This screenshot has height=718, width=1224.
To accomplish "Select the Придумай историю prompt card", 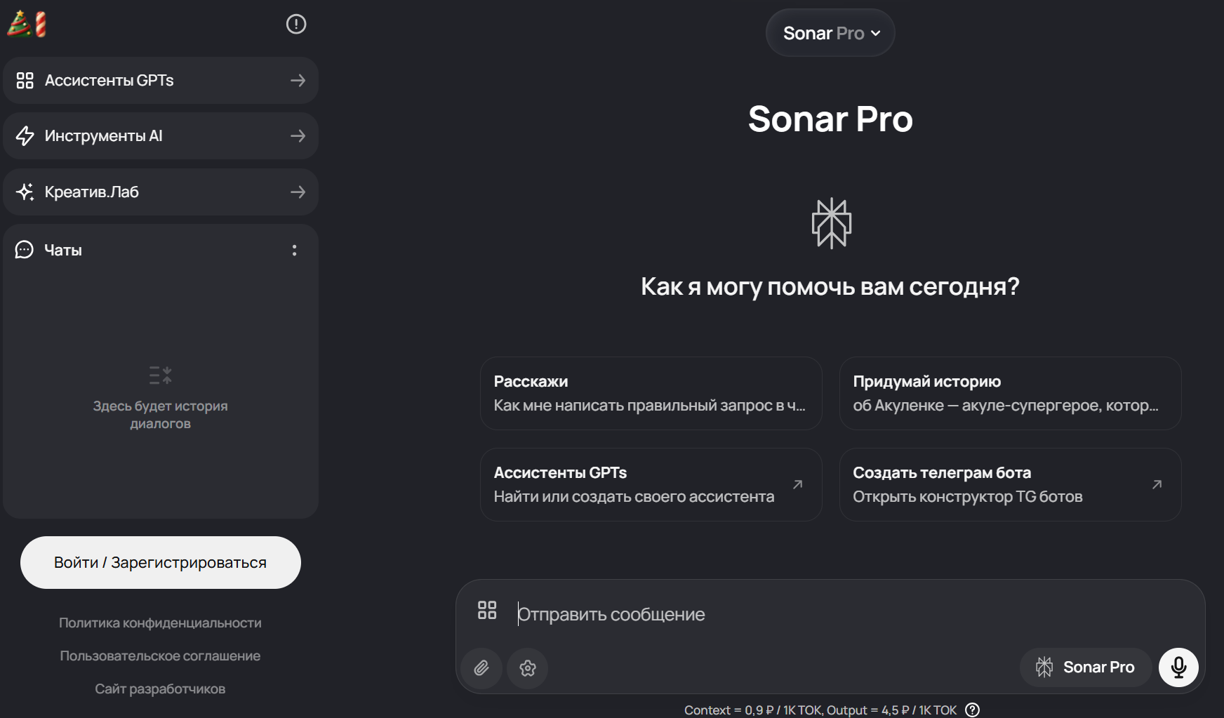I will [x=1010, y=393].
